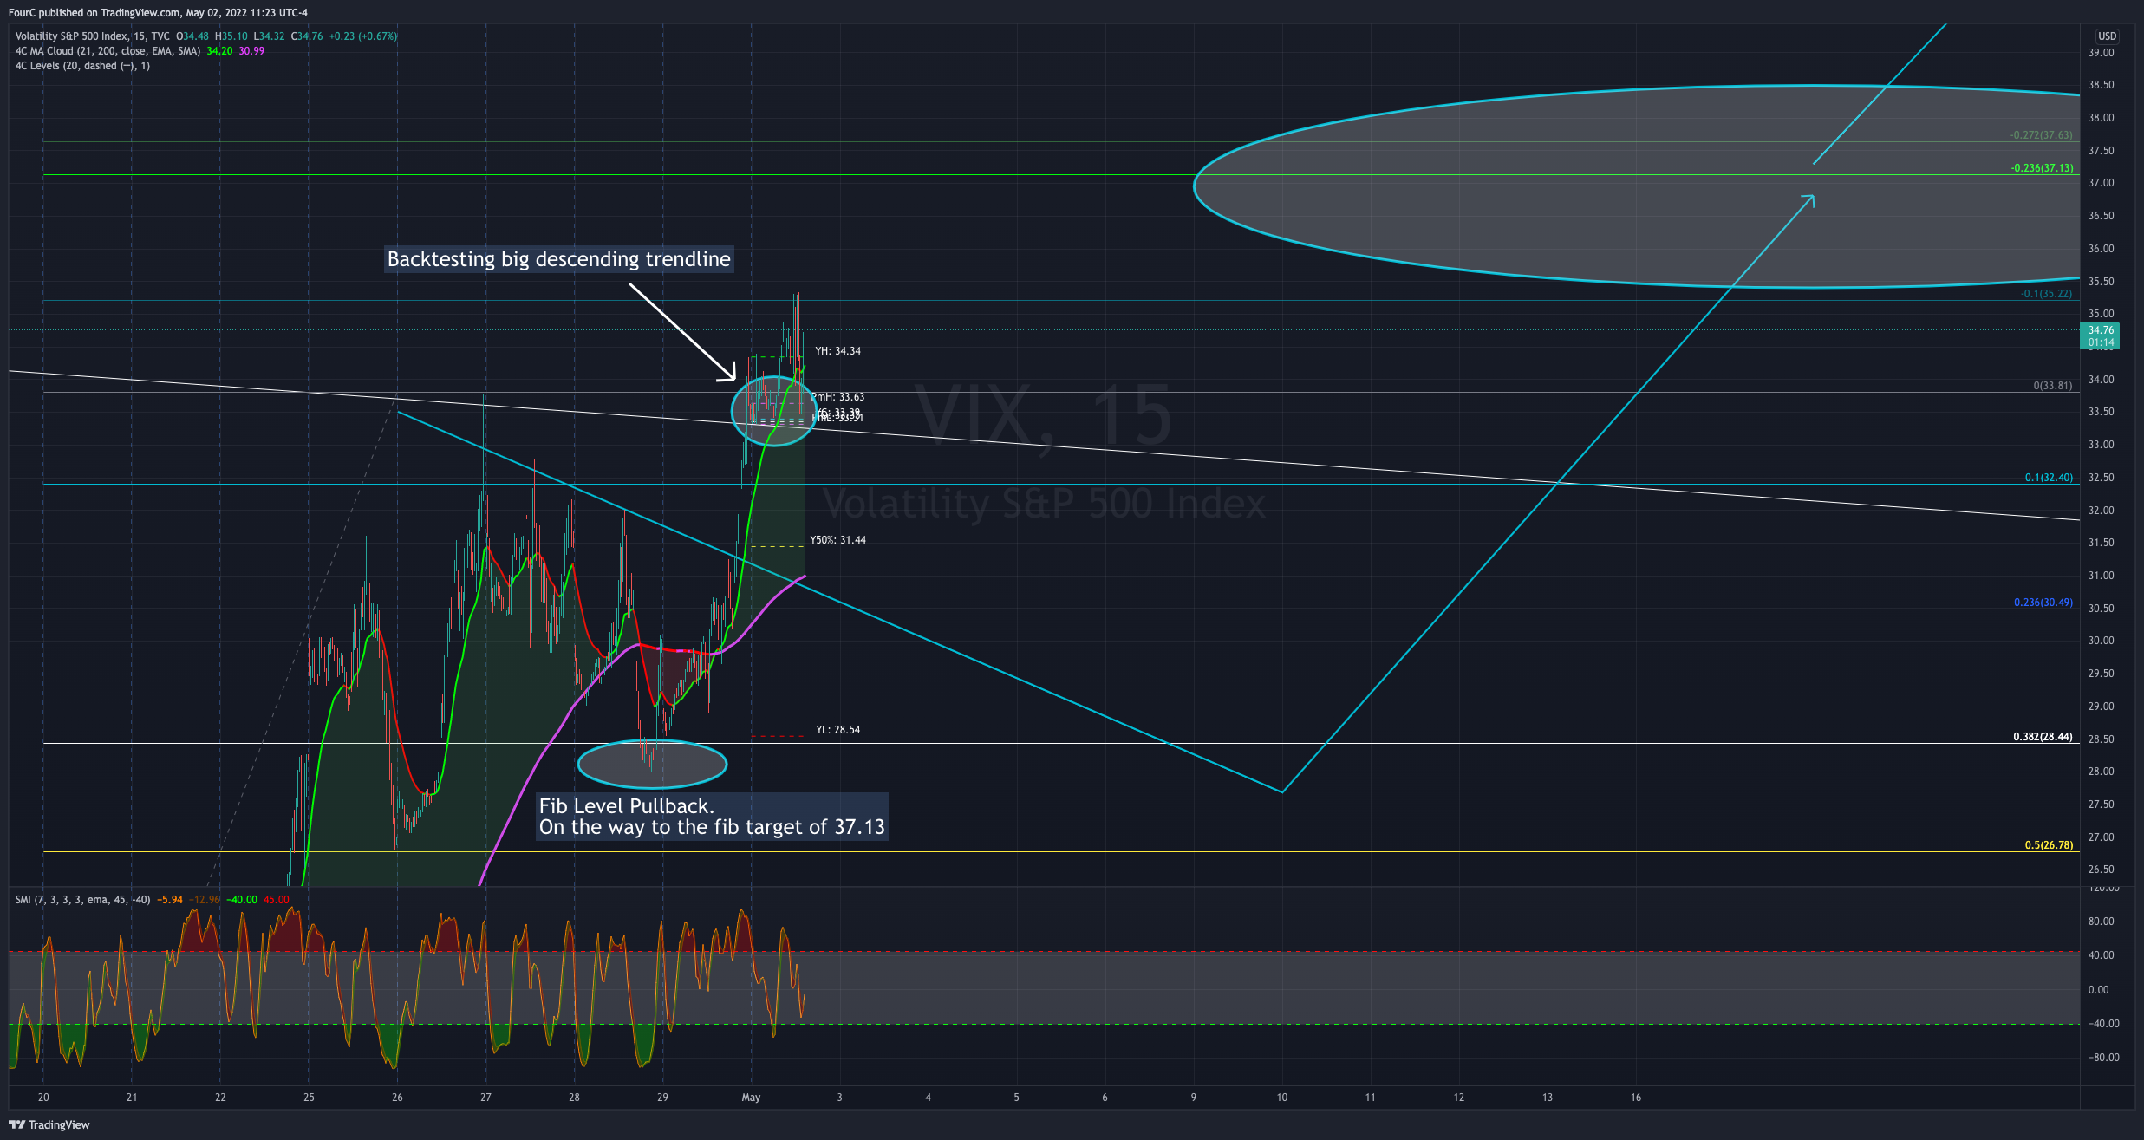Open the USD currency selector

2107,36
